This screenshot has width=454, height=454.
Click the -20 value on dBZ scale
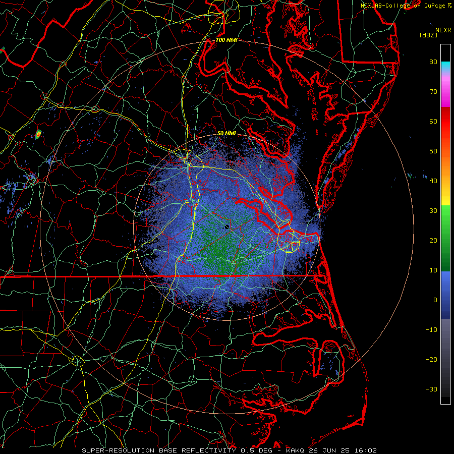pyautogui.click(x=431, y=359)
